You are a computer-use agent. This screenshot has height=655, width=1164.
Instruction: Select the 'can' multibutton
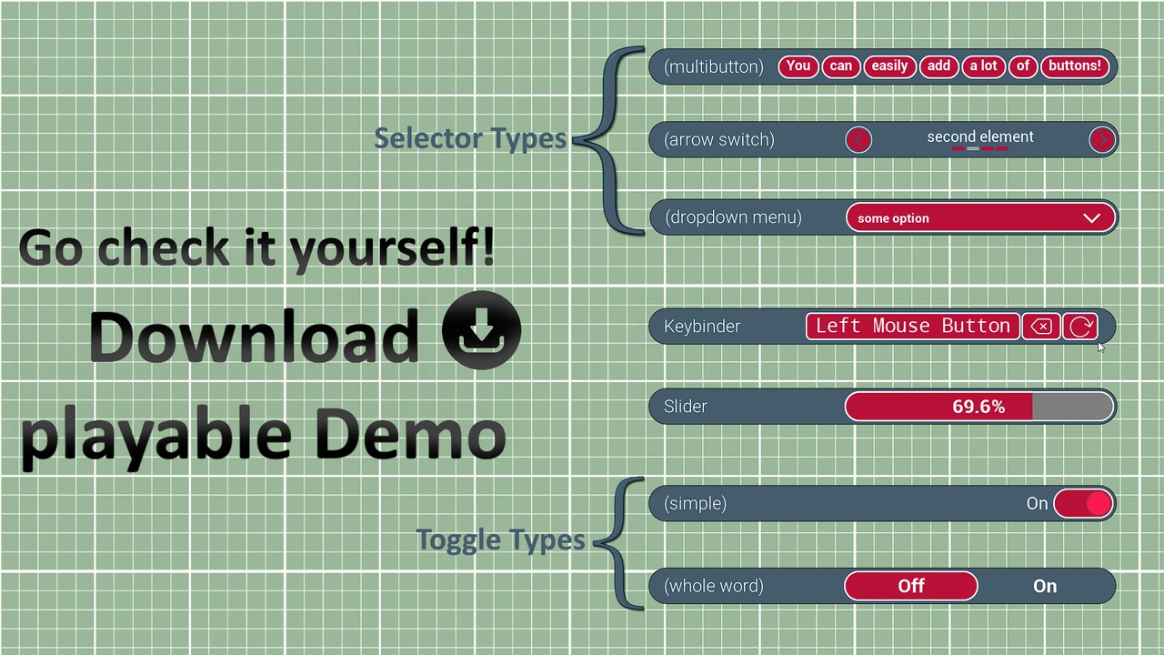tap(841, 65)
